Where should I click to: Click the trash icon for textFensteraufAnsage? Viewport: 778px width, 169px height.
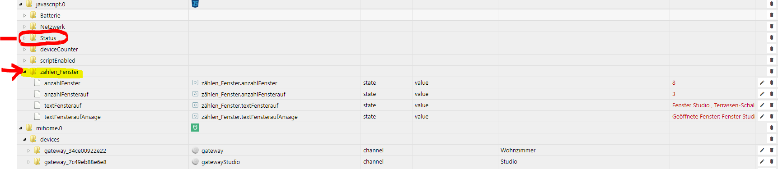(x=771, y=116)
